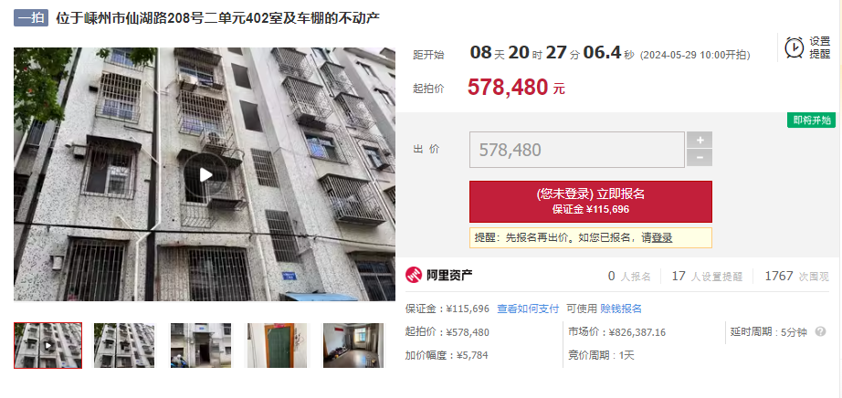The image size is (842, 398).
Task: Click the 除钱报名 link
Action: tap(621, 309)
